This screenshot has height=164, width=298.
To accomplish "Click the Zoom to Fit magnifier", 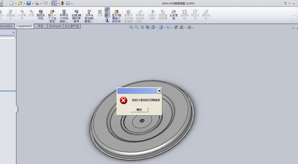I will 131,28.
